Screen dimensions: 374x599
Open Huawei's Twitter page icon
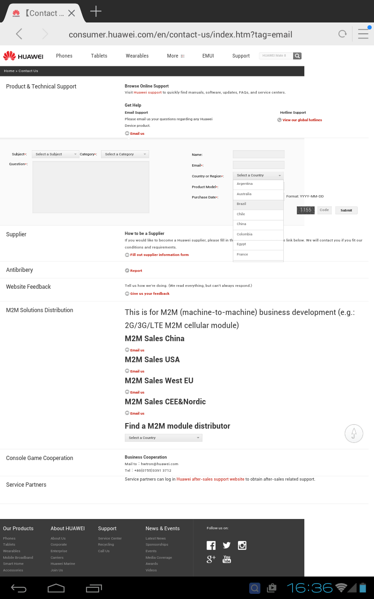pos(227,545)
